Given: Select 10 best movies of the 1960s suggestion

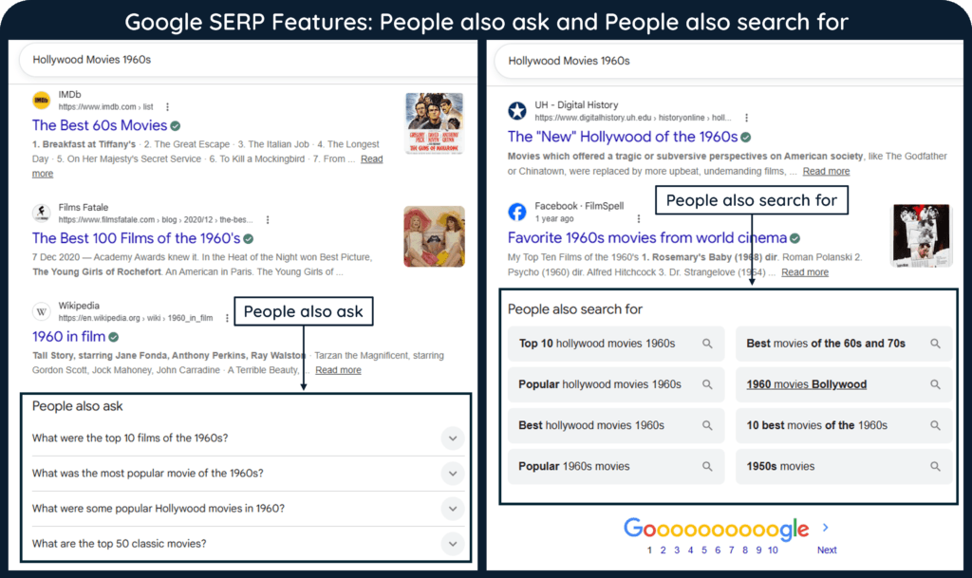Looking at the screenshot, I should (x=844, y=425).
